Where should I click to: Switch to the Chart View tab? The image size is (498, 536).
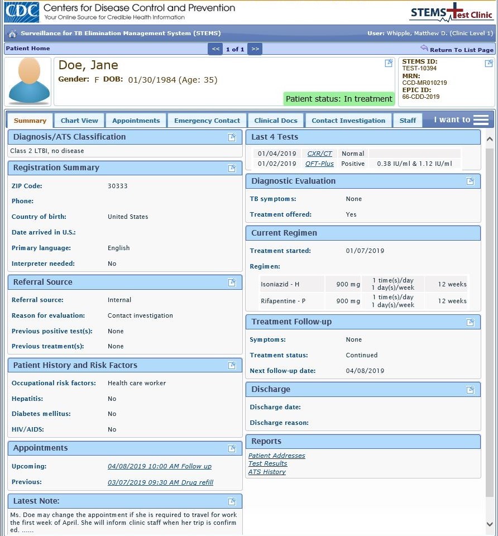(x=79, y=121)
